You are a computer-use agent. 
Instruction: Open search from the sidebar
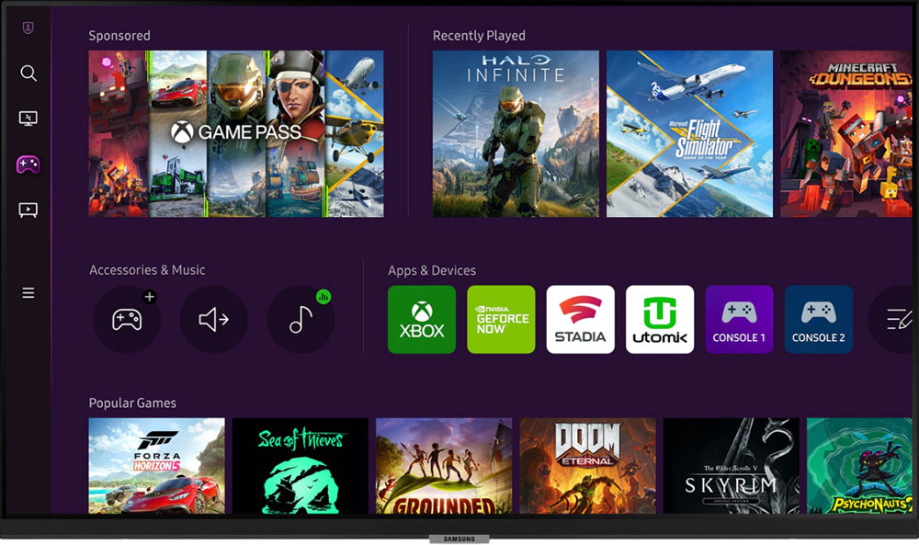pos(28,74)
